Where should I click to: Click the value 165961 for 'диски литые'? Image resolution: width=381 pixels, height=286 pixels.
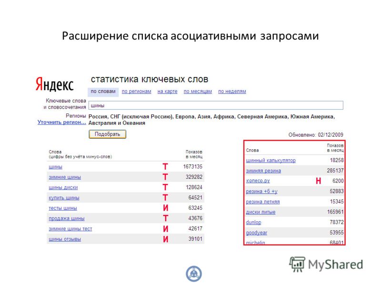tap(335, 212)
